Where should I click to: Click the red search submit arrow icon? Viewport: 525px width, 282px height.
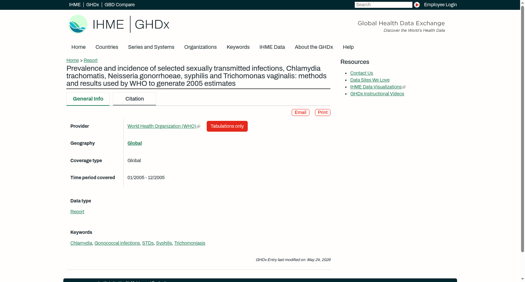(x=417, y=5)
